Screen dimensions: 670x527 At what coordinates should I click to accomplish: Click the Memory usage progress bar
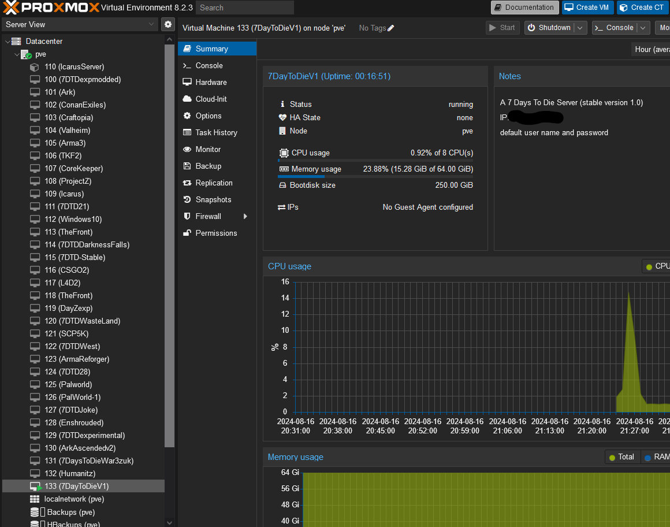(x=375, y=176)
